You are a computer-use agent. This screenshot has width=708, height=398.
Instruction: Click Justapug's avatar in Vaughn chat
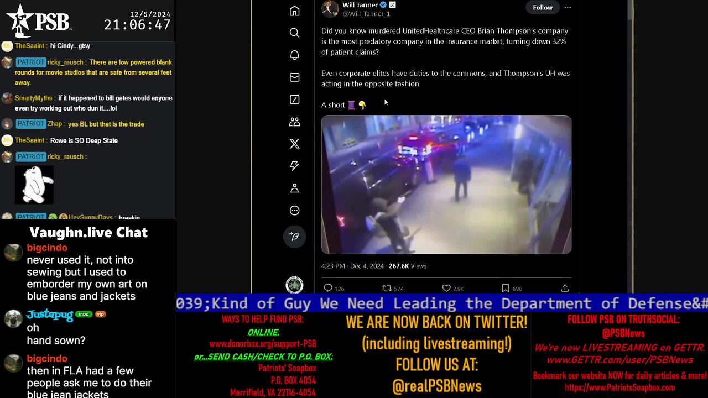[13, 319]
